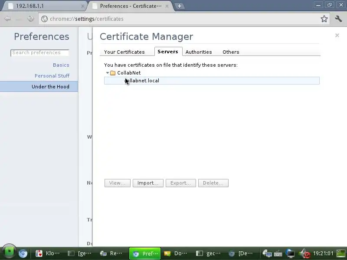Click the 19:21:01 taskbar clock
Screen dimensions: 347x260
[x=323, y=253]
